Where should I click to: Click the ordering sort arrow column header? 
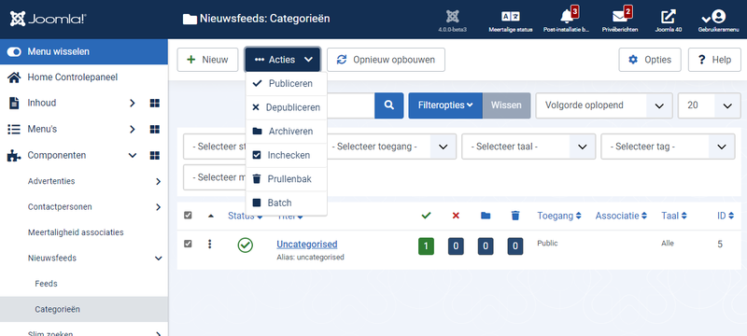click(x=211, y=216)
